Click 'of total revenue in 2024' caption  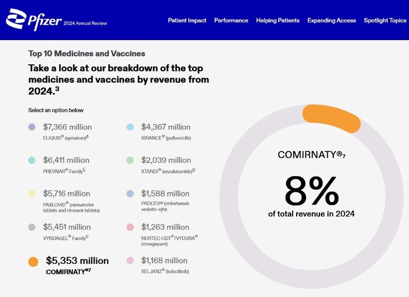(x=311, y=214)
